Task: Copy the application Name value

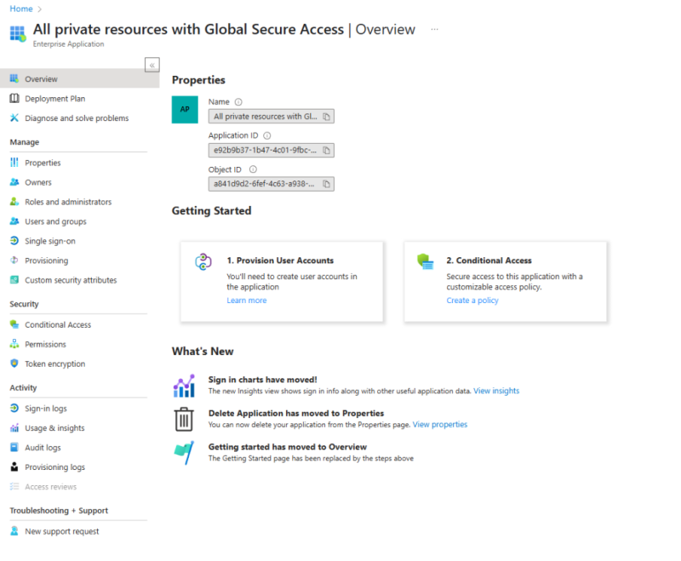Action: pos(327,117)
